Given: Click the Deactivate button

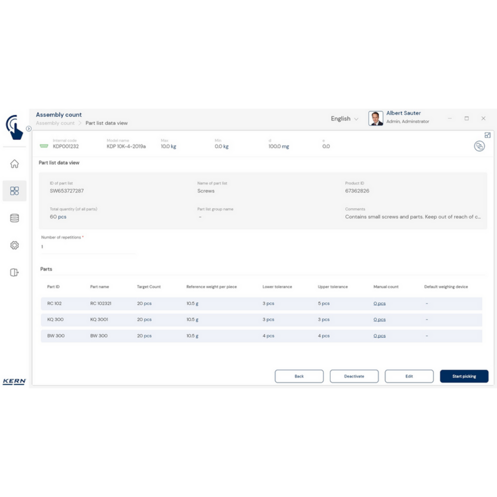Looking at the screenshot, I should tap(354, 376).
